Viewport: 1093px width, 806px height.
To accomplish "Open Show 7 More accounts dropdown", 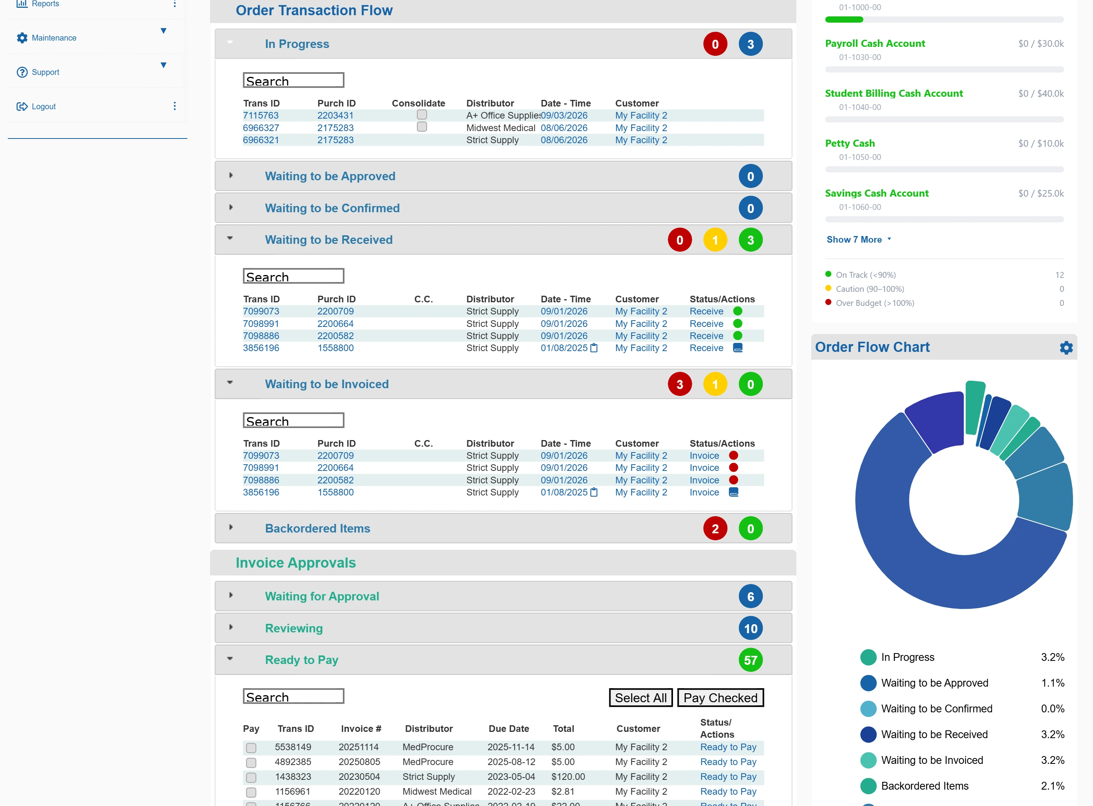I will (859, 240).
